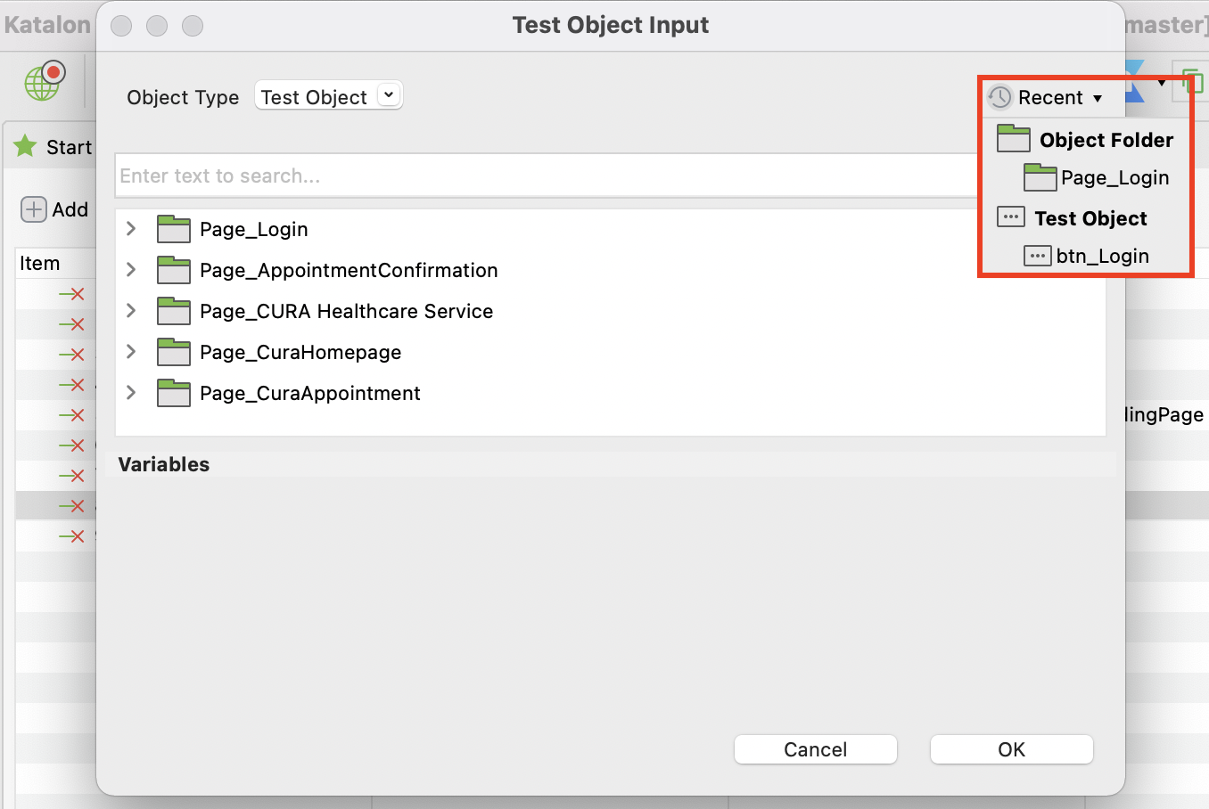Expand the Page_AppointmentConfirmation folder chevron

click(131, 270)
